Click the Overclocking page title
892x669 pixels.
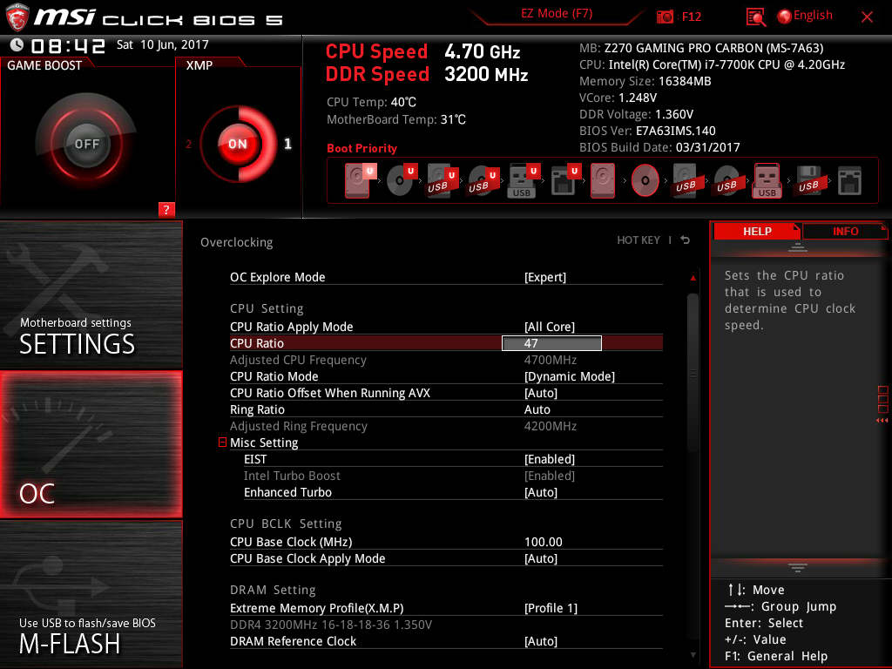[237, 242]
